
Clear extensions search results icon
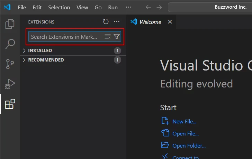[x=107, y=37]
